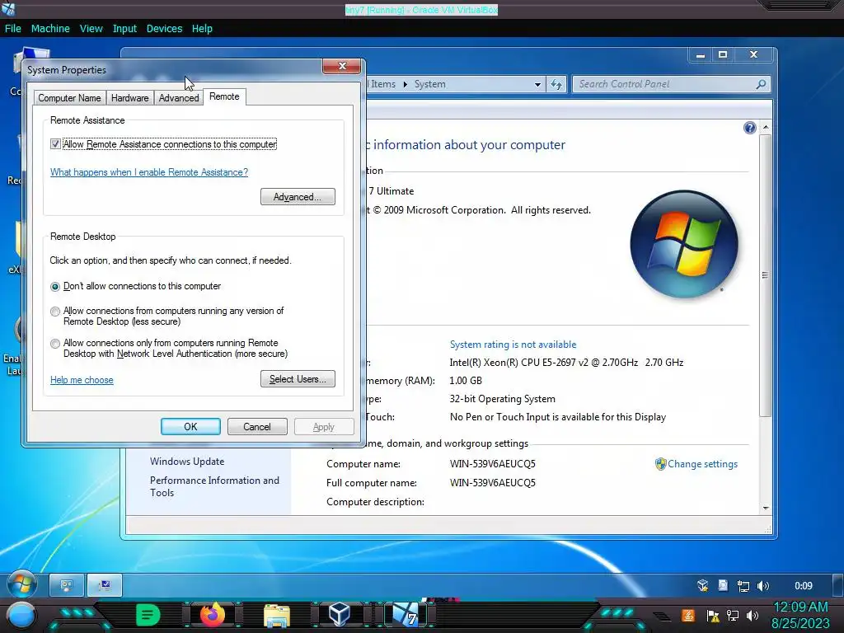Open the Windows 7 Start orb in VM
844x633 pixels.
(21, 584)
